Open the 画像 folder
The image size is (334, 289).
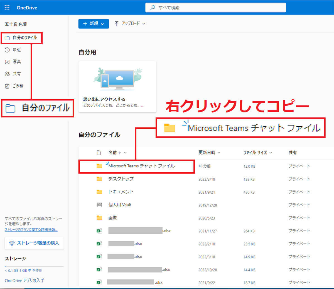(112, 218)
